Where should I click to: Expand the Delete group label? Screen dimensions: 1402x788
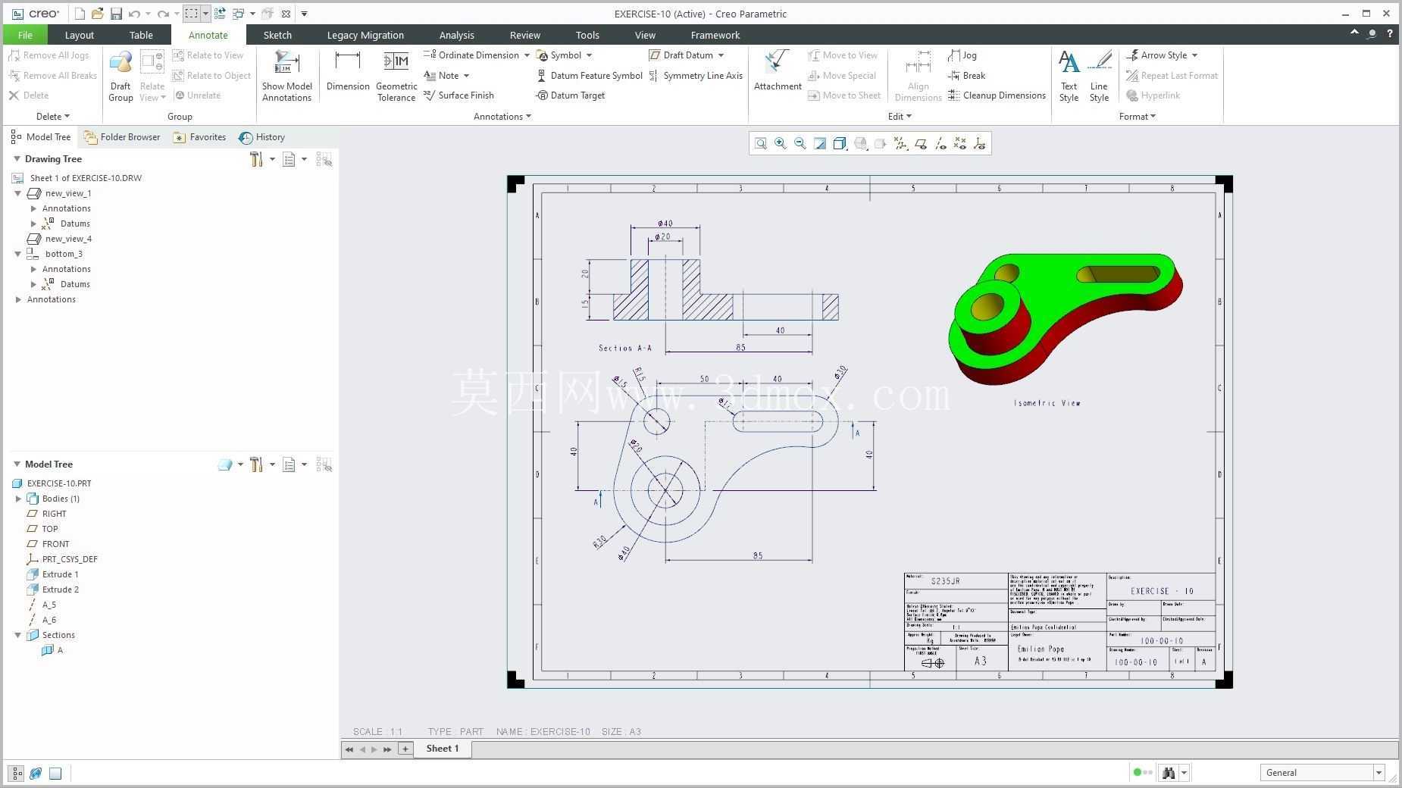point(52,117)
